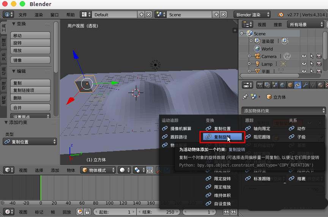Viewport: 328px width, 217px height.
Task: Toggle the timeline lock padlock
Action: point(87,212)
